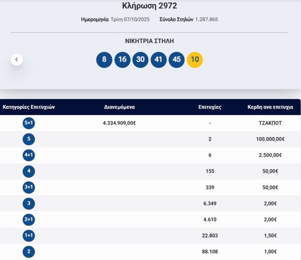The height and width of the screenshot is (260, 301).
Task: Click winning number ball 8
Action: 104,60
